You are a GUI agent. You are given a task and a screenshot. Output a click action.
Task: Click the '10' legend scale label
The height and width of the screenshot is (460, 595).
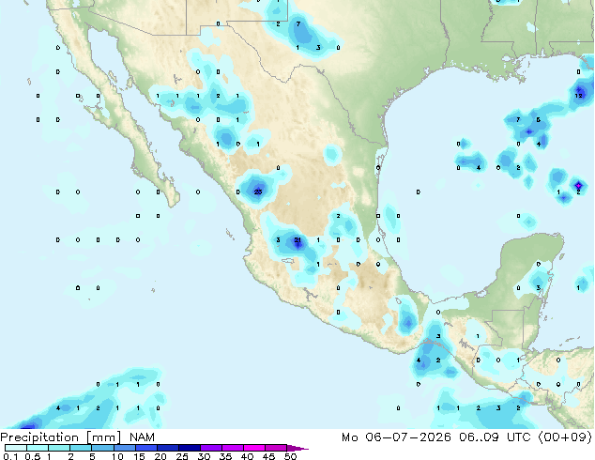coord(117,456)
